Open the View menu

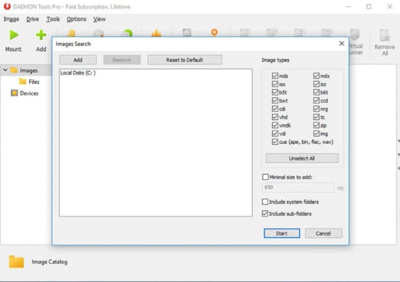99,19
